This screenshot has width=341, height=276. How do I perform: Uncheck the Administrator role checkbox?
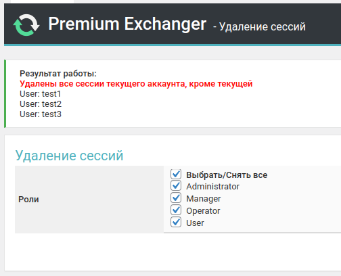[176, 186]
